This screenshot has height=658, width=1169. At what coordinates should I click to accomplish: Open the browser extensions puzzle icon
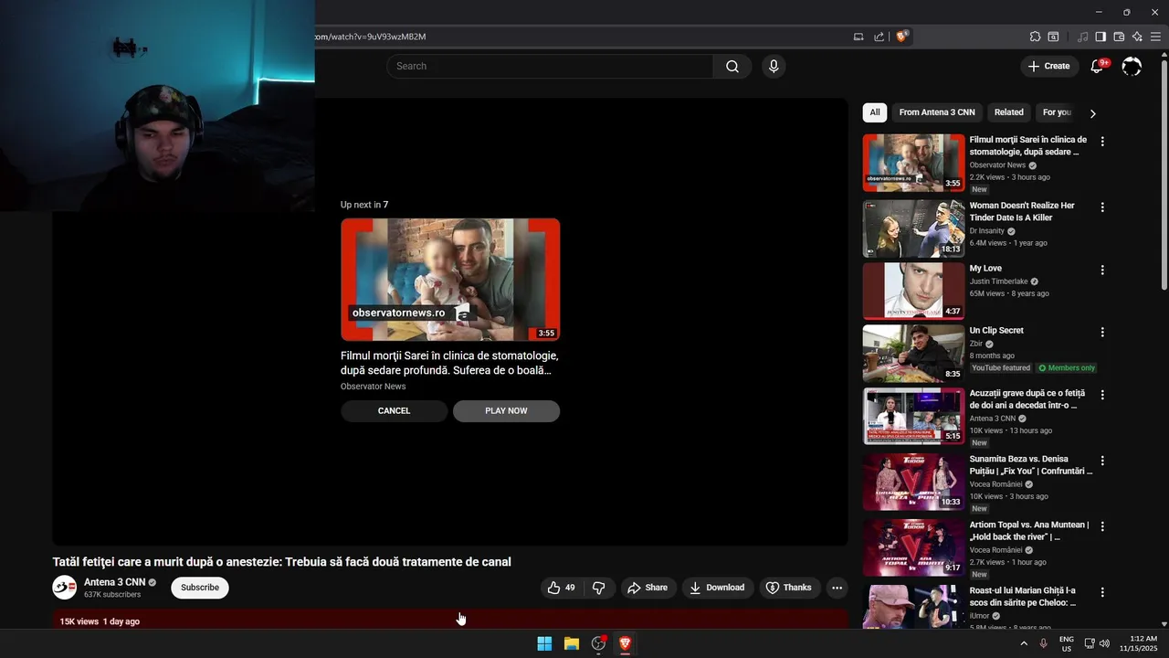[1035, 37]
